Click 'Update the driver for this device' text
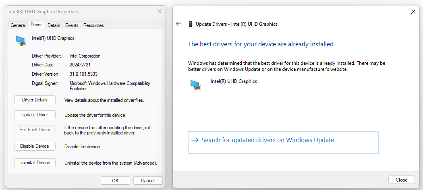Viewport: 423px width, 190px height. click(95, 116)
